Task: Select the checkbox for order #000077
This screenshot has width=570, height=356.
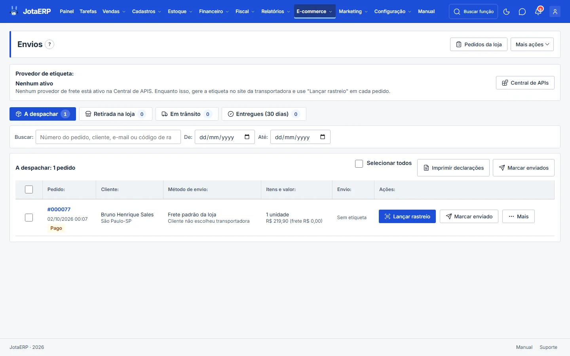Action: click(x=29, y=218)
